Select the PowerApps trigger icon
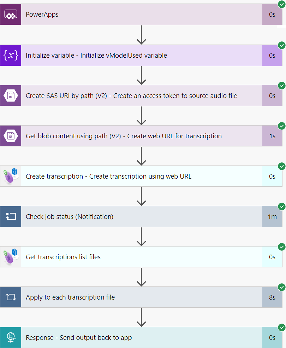286x348 pixels. [11, 14]
